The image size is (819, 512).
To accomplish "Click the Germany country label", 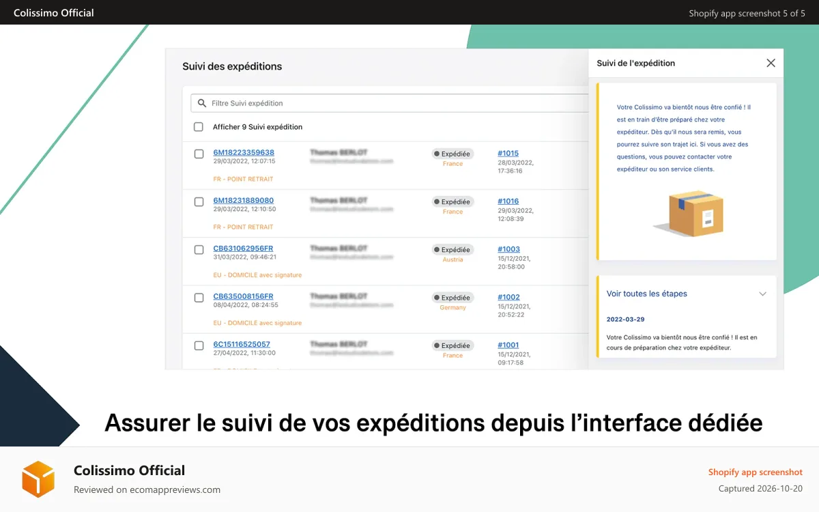I will [452, 308].
